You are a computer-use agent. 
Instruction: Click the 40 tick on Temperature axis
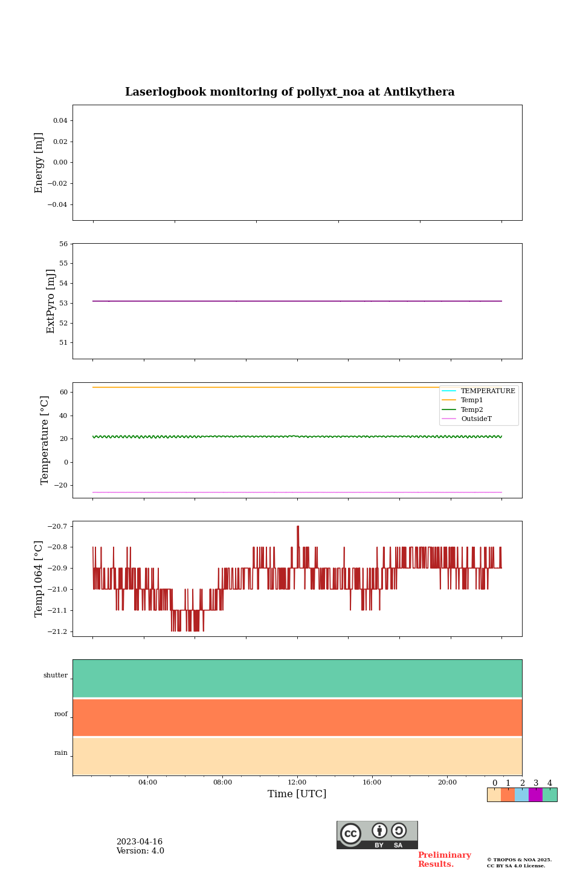pyautogui.click(x=64, y=416)
